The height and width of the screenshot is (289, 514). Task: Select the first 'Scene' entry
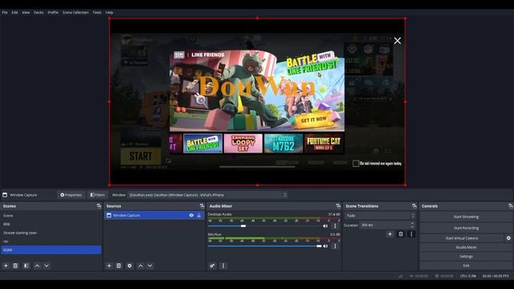pyautogui.click(x=51, y=216)
